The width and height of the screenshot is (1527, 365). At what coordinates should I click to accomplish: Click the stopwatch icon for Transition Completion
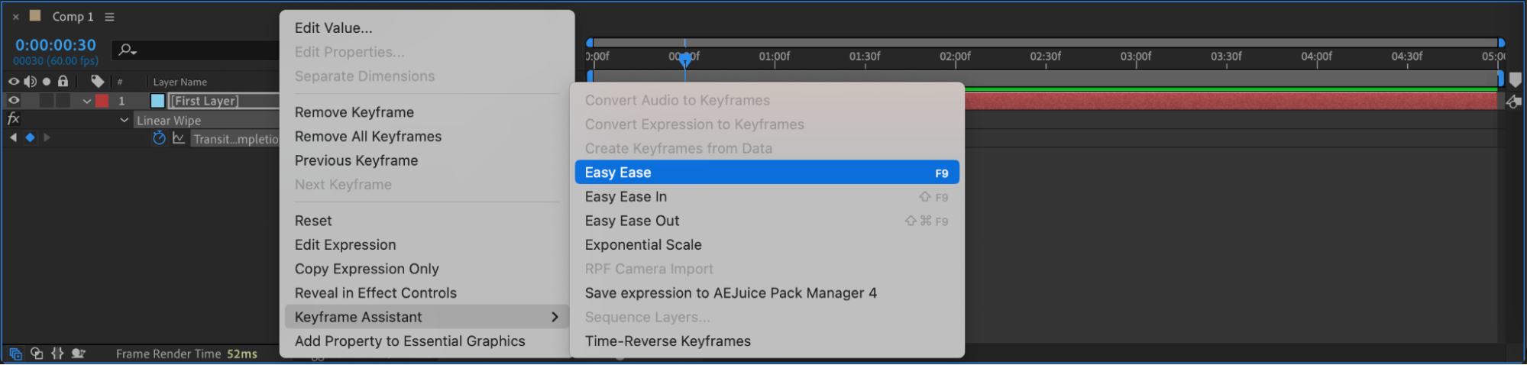tap(159, 138)
